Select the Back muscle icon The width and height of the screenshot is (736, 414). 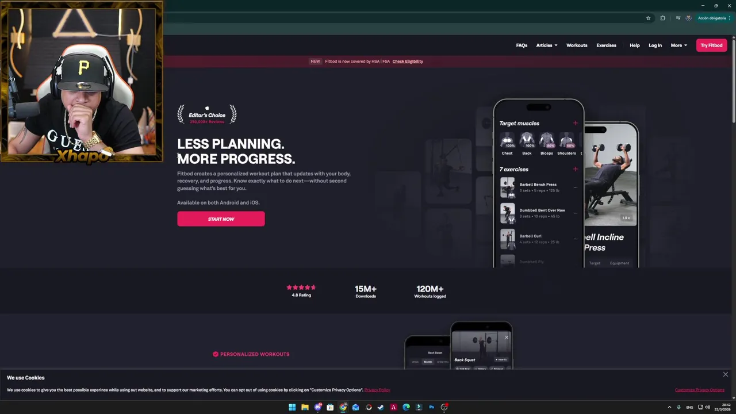click(x=527, y=141)
